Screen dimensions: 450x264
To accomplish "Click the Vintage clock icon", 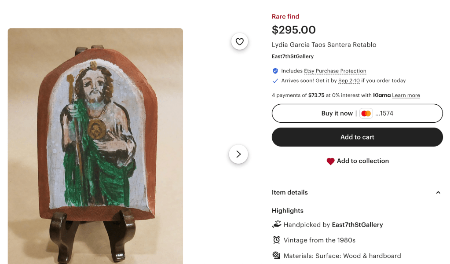I will click(276, 240).
